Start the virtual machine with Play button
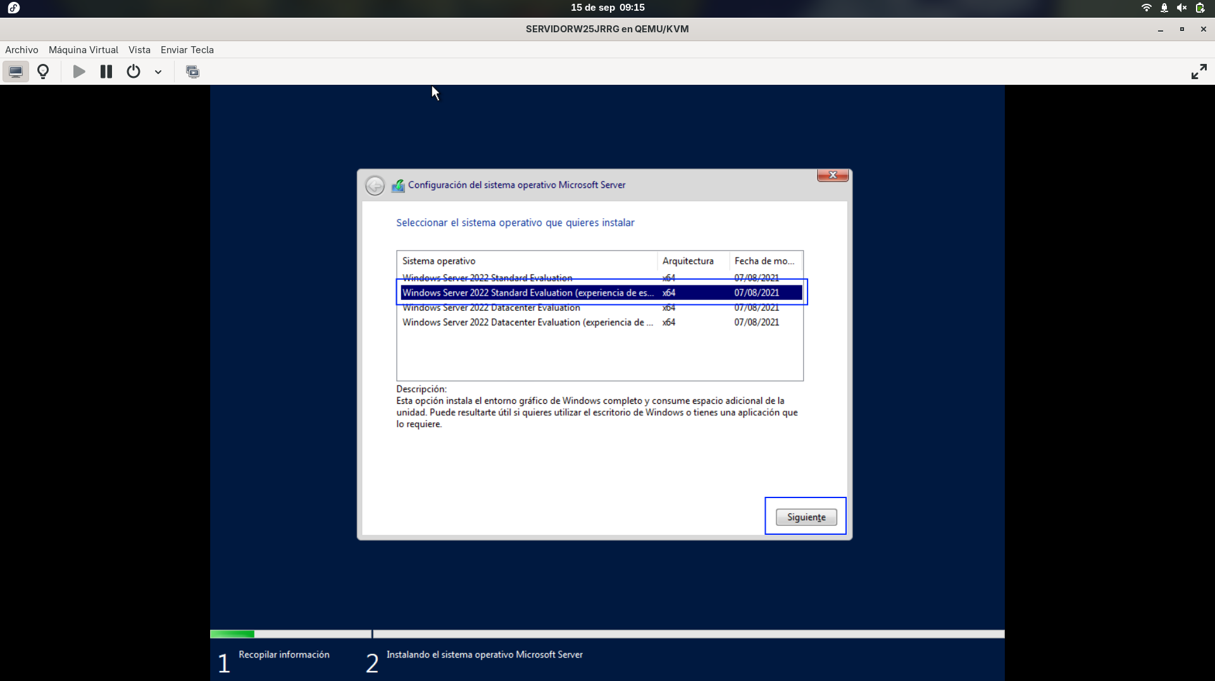Image resolution: width=1215 pixels, height=681 pixels. 79,72
